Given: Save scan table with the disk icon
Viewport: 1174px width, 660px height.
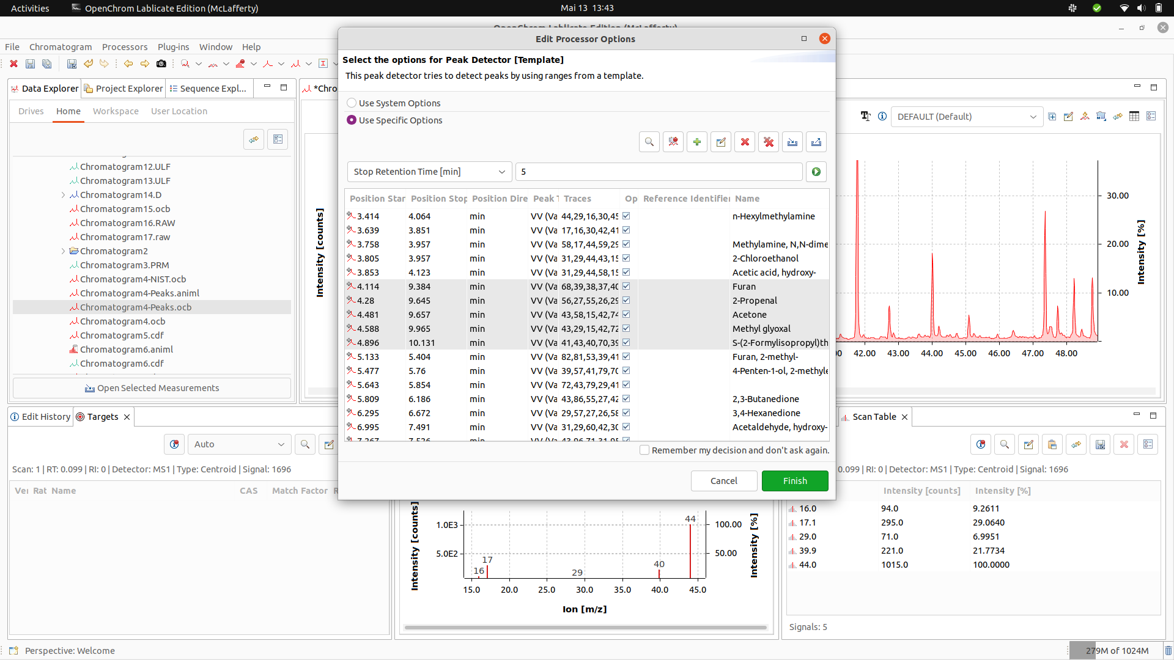Looking at the screenshot, I should pyautogui.click(x=1101, y=444).
